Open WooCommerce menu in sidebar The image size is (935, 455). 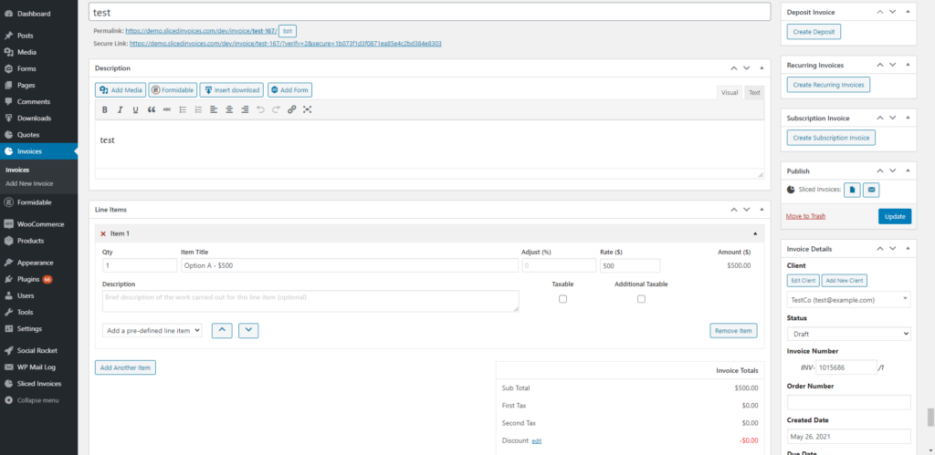[38, 224]
